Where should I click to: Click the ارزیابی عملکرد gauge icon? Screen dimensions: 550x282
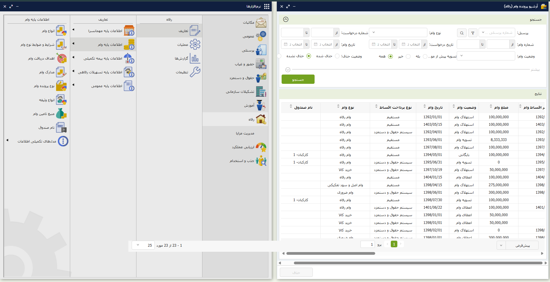pyautogui.click(x=261, y=147)
